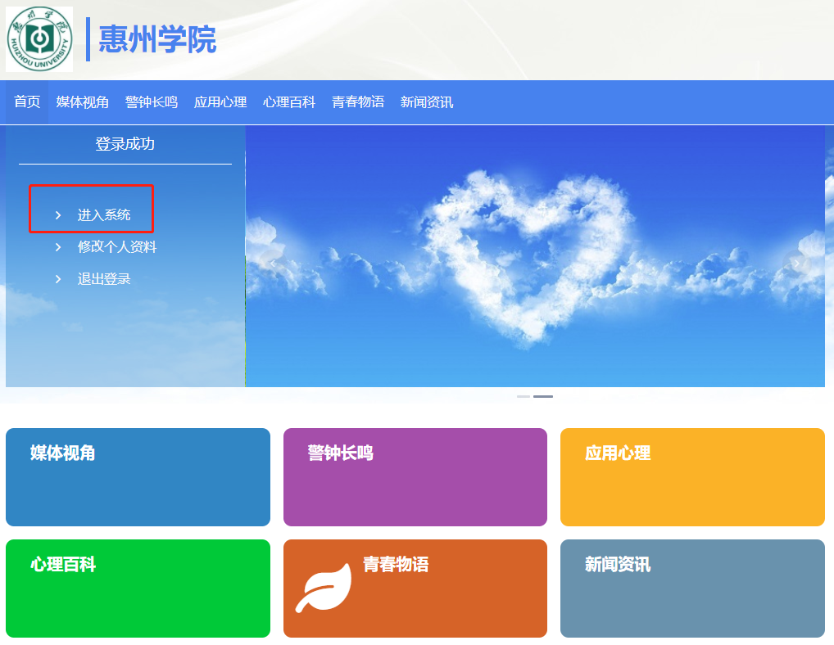Click the arrow icon beside 修改个人资料
This screenshot has width=834, height=645.
[57, 246]
